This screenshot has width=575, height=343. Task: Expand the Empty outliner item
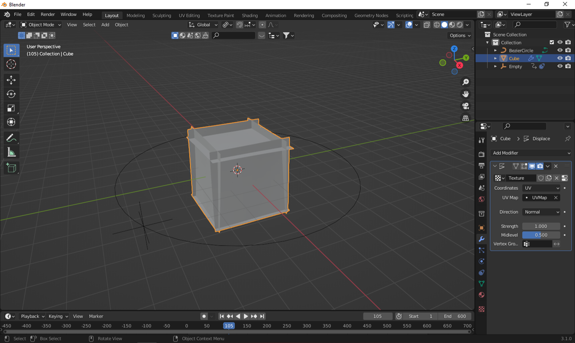(x=495, y=66)
